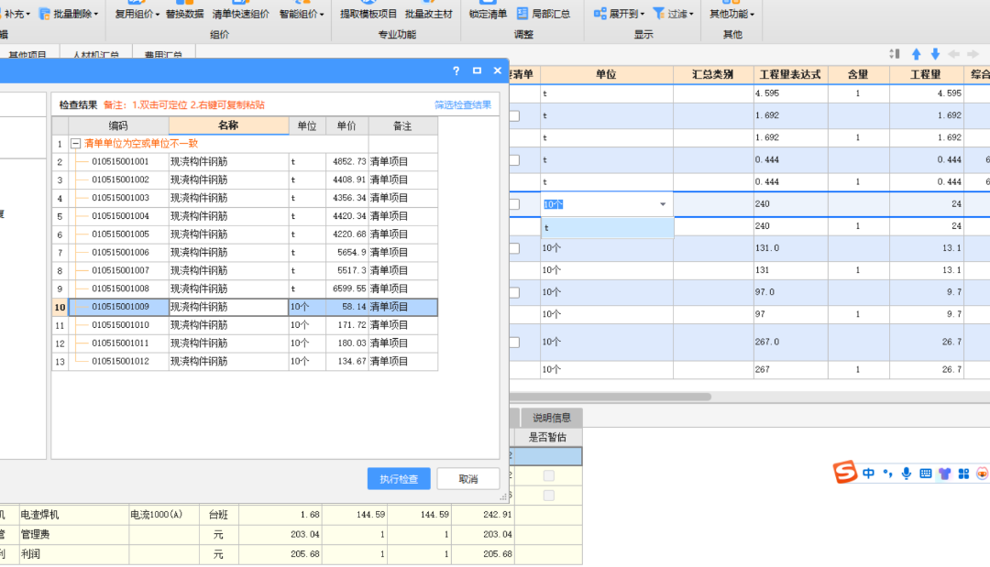The width and height of the screenshot is (990, 567).
Task: Switch to the 人材机汇总 tab
Action: tap(96, 56)
